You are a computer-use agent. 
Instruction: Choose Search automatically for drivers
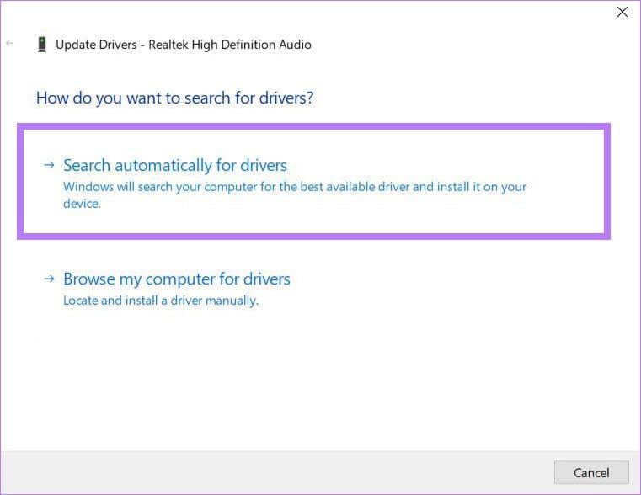pyautogui.click(x=175, y=165)
